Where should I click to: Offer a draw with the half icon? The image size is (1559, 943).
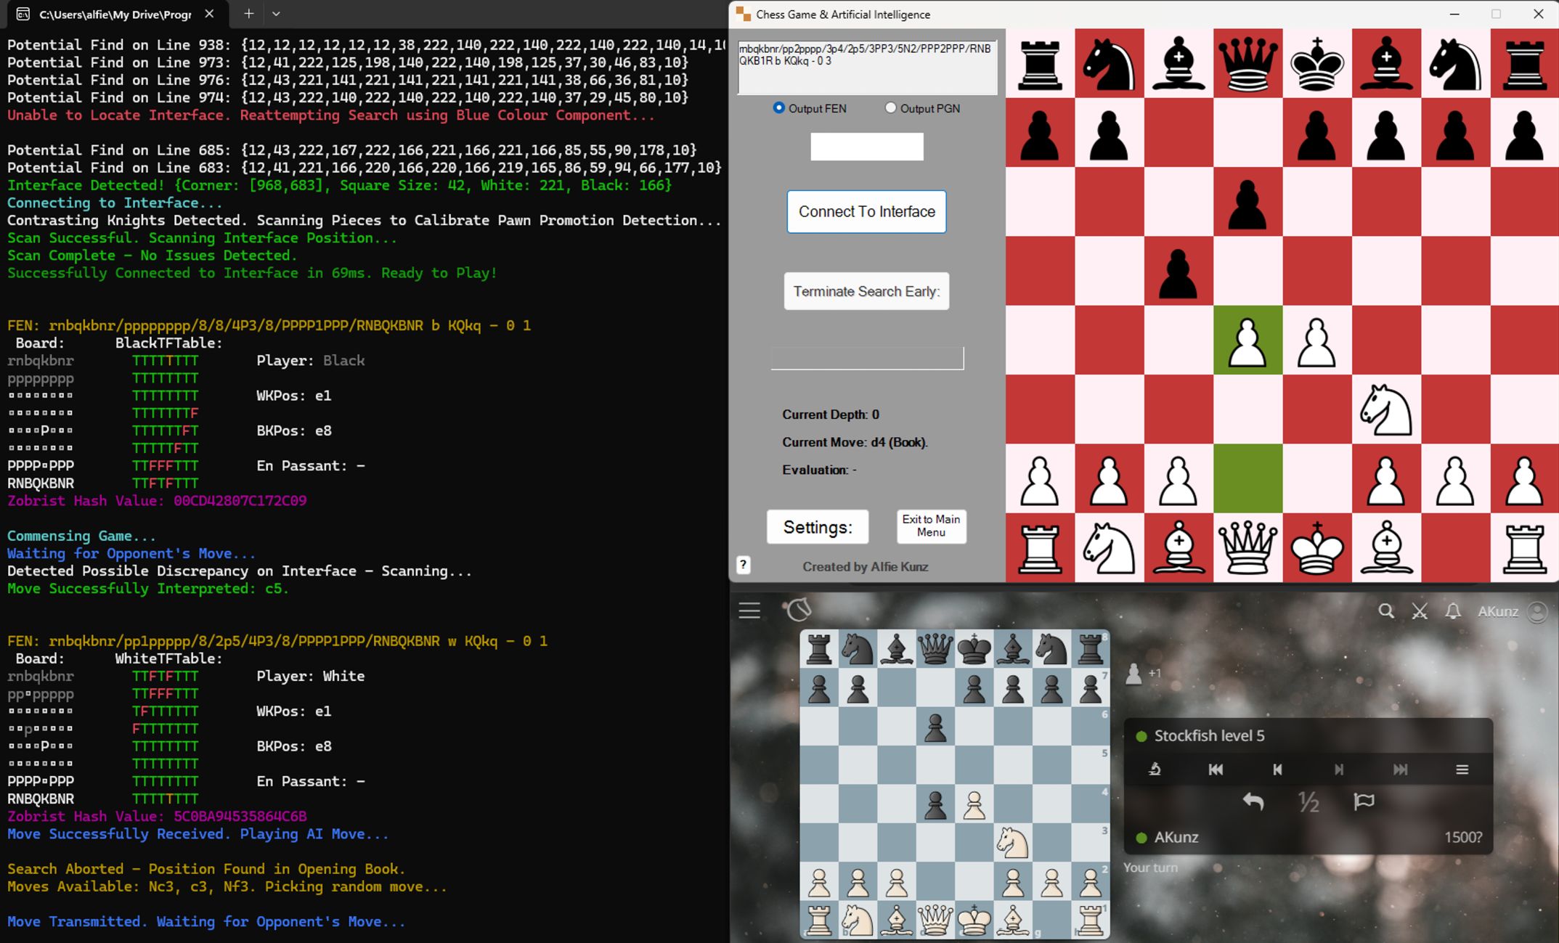click(x=1308, y=801)
